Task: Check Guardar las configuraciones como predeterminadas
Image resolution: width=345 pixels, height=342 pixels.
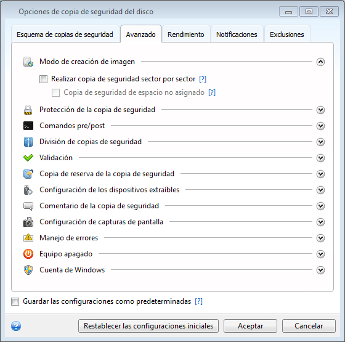Action: point(15,301)
